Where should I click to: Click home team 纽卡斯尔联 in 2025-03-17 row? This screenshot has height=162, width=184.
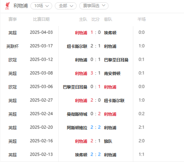coord(77,46)
